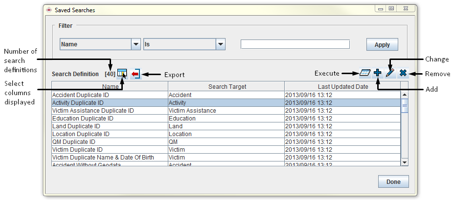
Task: Select Victim Assistance Duplicate ID search
Action: [110, 111]
